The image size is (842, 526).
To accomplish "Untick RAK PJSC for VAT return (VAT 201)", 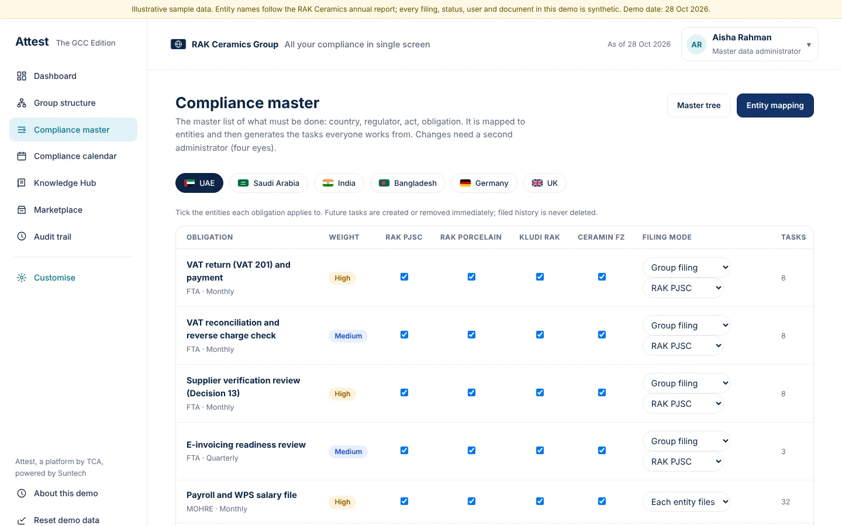I will pyautogui.click(x=404, y=277).
